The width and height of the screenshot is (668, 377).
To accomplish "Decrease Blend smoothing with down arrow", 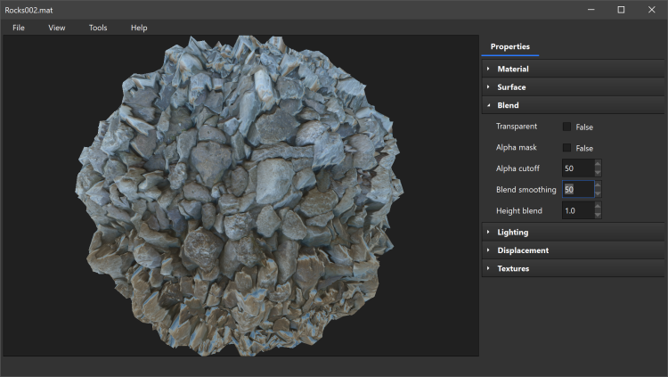I will pos(598,194).
